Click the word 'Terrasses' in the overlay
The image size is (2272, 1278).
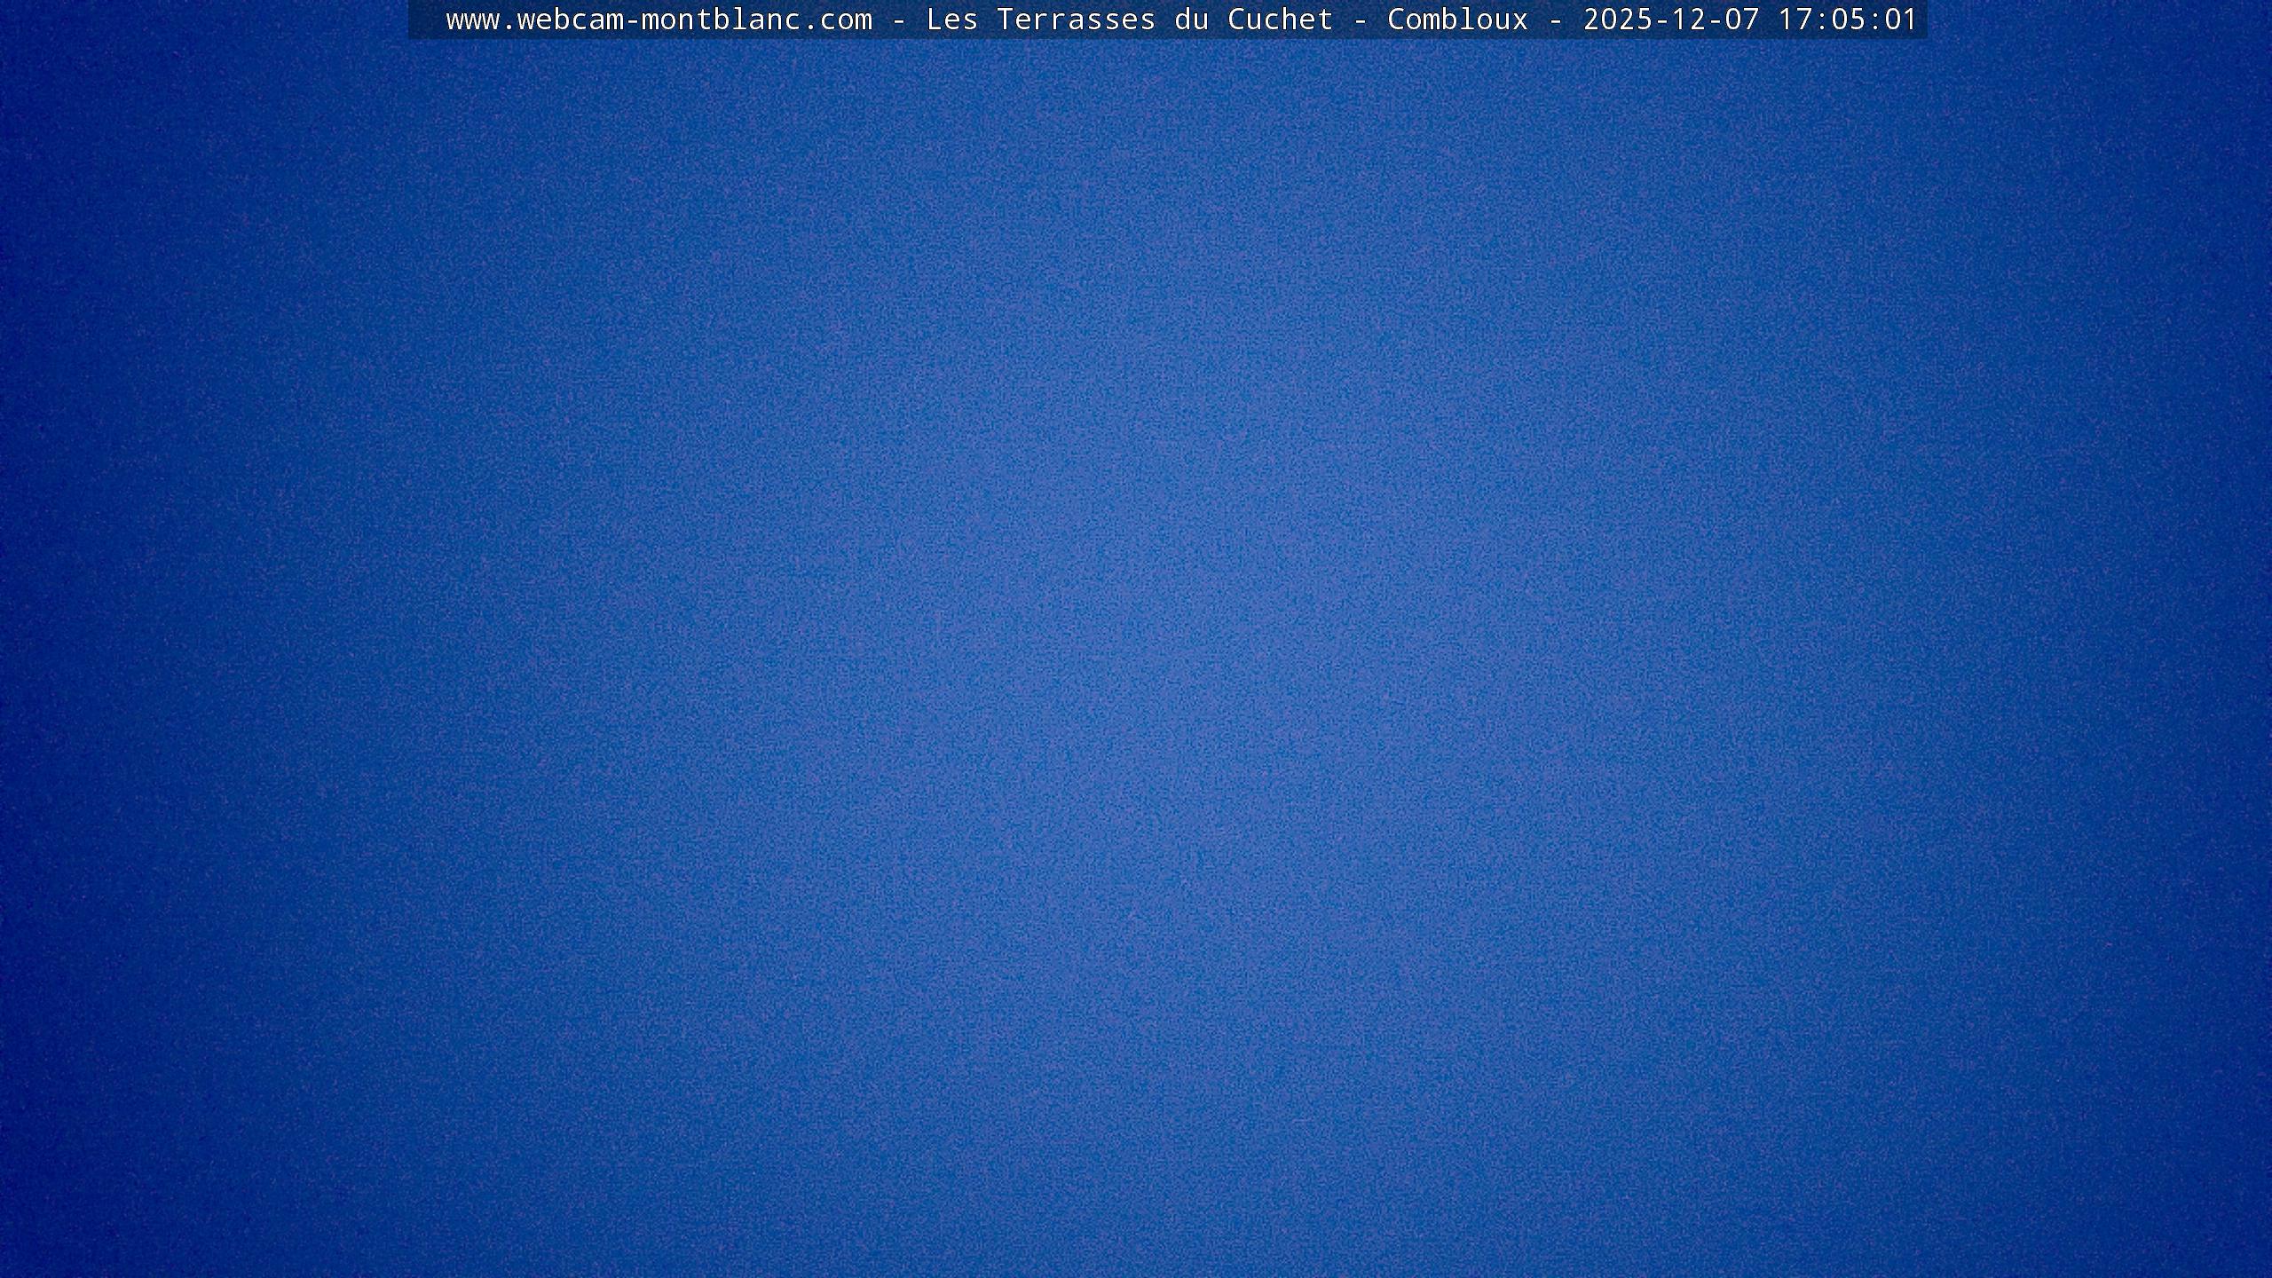tap(1076, 20)
